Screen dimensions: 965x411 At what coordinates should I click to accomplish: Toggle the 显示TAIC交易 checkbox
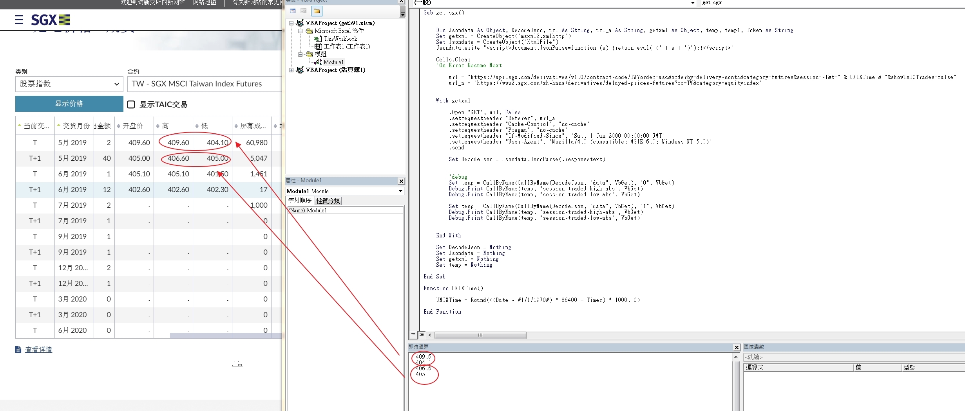(131, 104)
